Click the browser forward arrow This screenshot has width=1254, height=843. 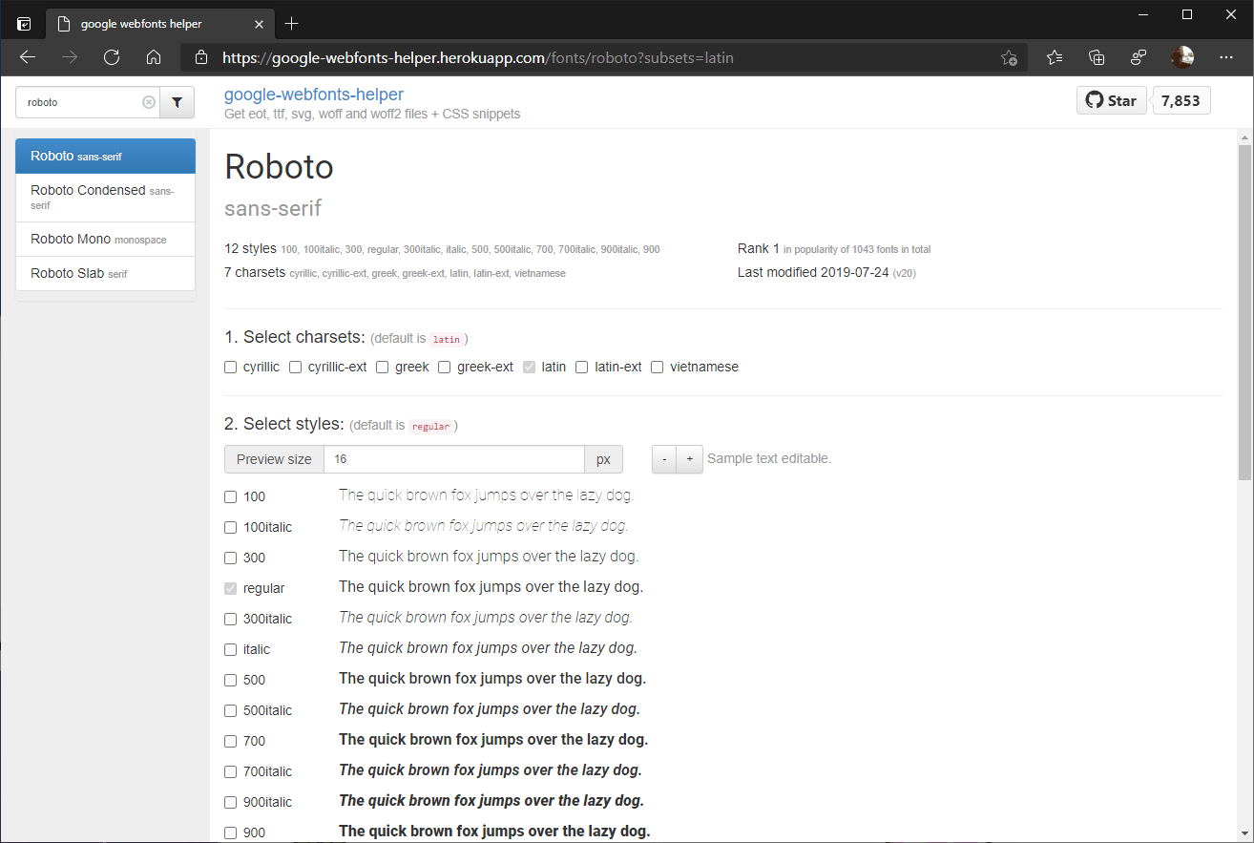coord(70,57)
